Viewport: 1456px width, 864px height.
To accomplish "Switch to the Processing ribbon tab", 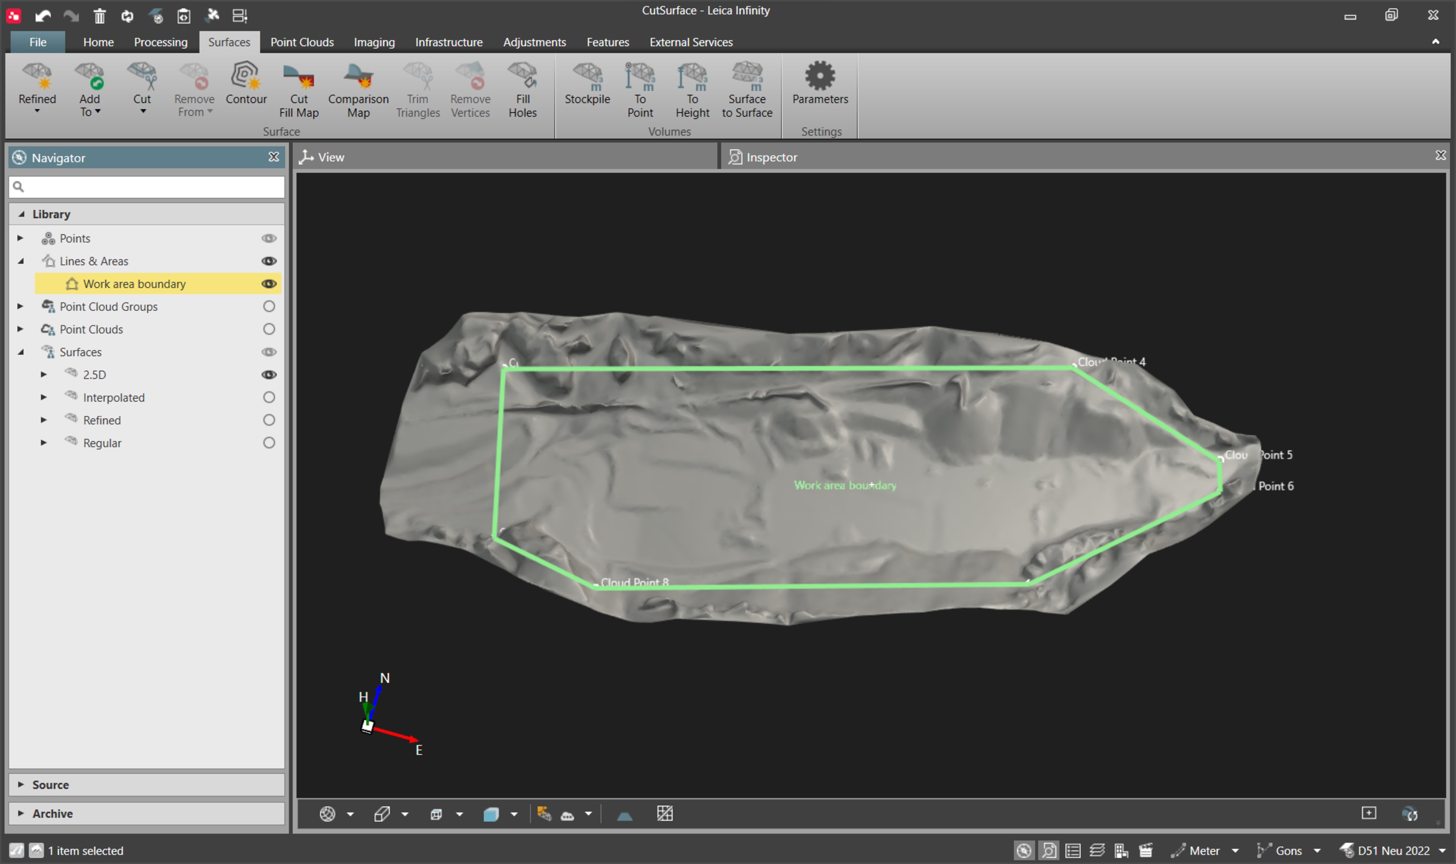I will coord(161,42).
